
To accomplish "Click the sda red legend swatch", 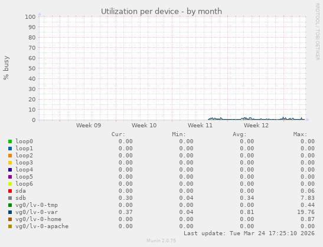I will (10, 191).
